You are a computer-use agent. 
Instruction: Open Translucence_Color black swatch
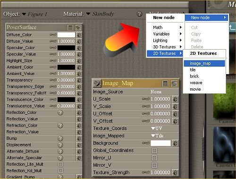click(x=66, y=100)
